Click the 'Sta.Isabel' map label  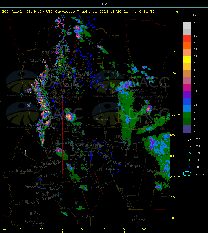(x=139, y=220)
